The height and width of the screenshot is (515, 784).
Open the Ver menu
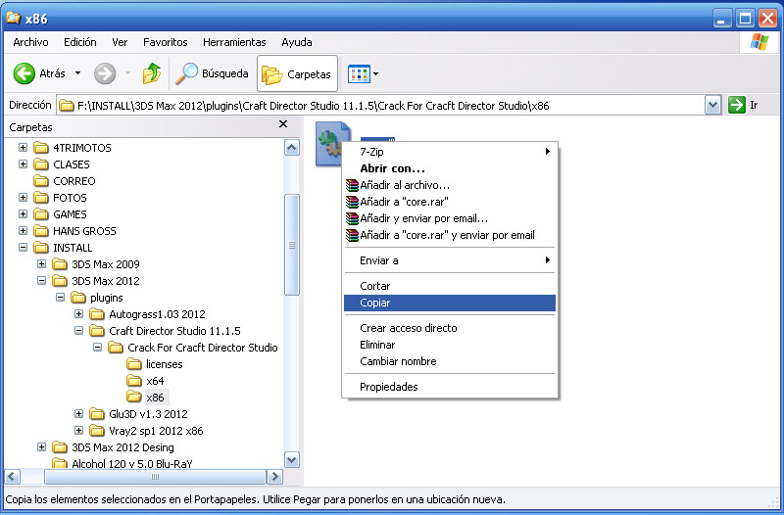tap(120, 42)
